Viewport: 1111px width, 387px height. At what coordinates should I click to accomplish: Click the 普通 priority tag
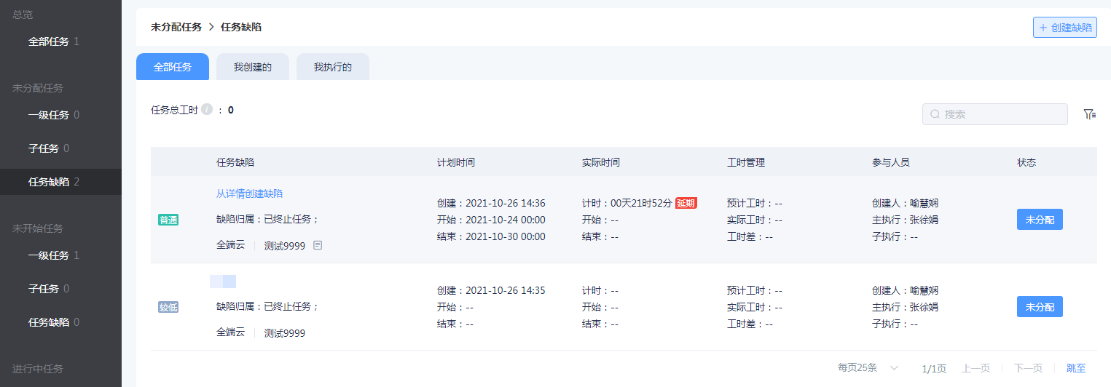pyautogui.click(x=168, y=220)
